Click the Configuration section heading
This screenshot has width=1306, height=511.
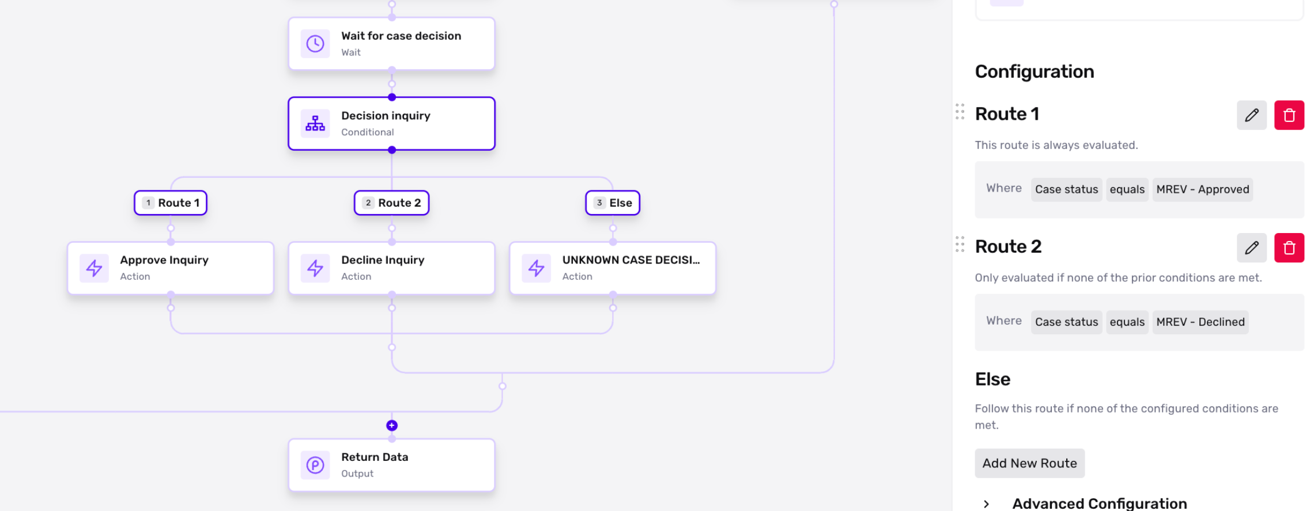pyautogui.click(x=1035, y=71)
